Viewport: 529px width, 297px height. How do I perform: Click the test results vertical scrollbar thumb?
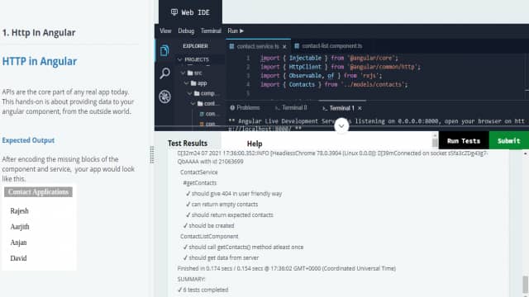(x=525, y=285)
